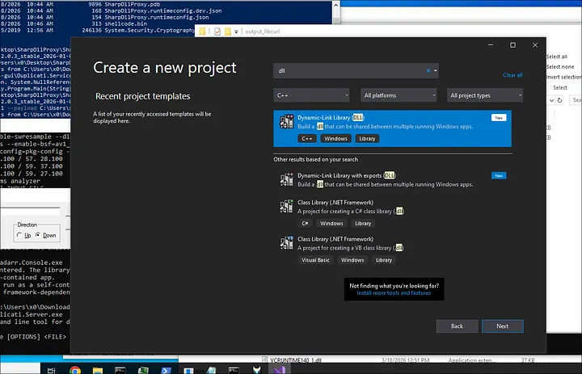The image size is (582, 374).
Task: Expand the Explorer address bar history chevron
Action: click(551, 100)
